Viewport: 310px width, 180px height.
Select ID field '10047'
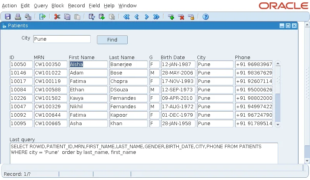click(21, 107)
